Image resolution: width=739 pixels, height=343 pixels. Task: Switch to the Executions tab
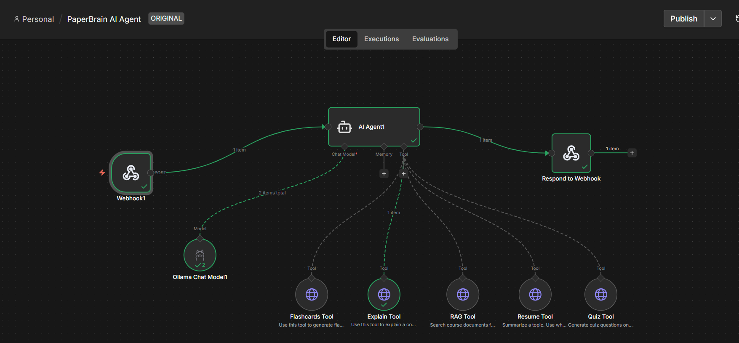pos(382,39)
